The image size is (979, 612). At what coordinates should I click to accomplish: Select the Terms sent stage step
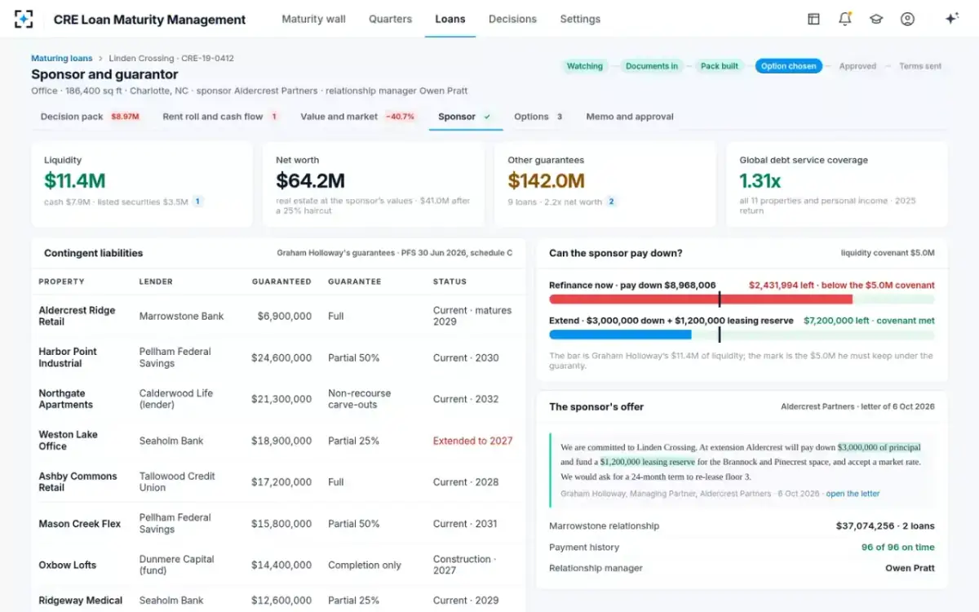[x=920, y=66]
